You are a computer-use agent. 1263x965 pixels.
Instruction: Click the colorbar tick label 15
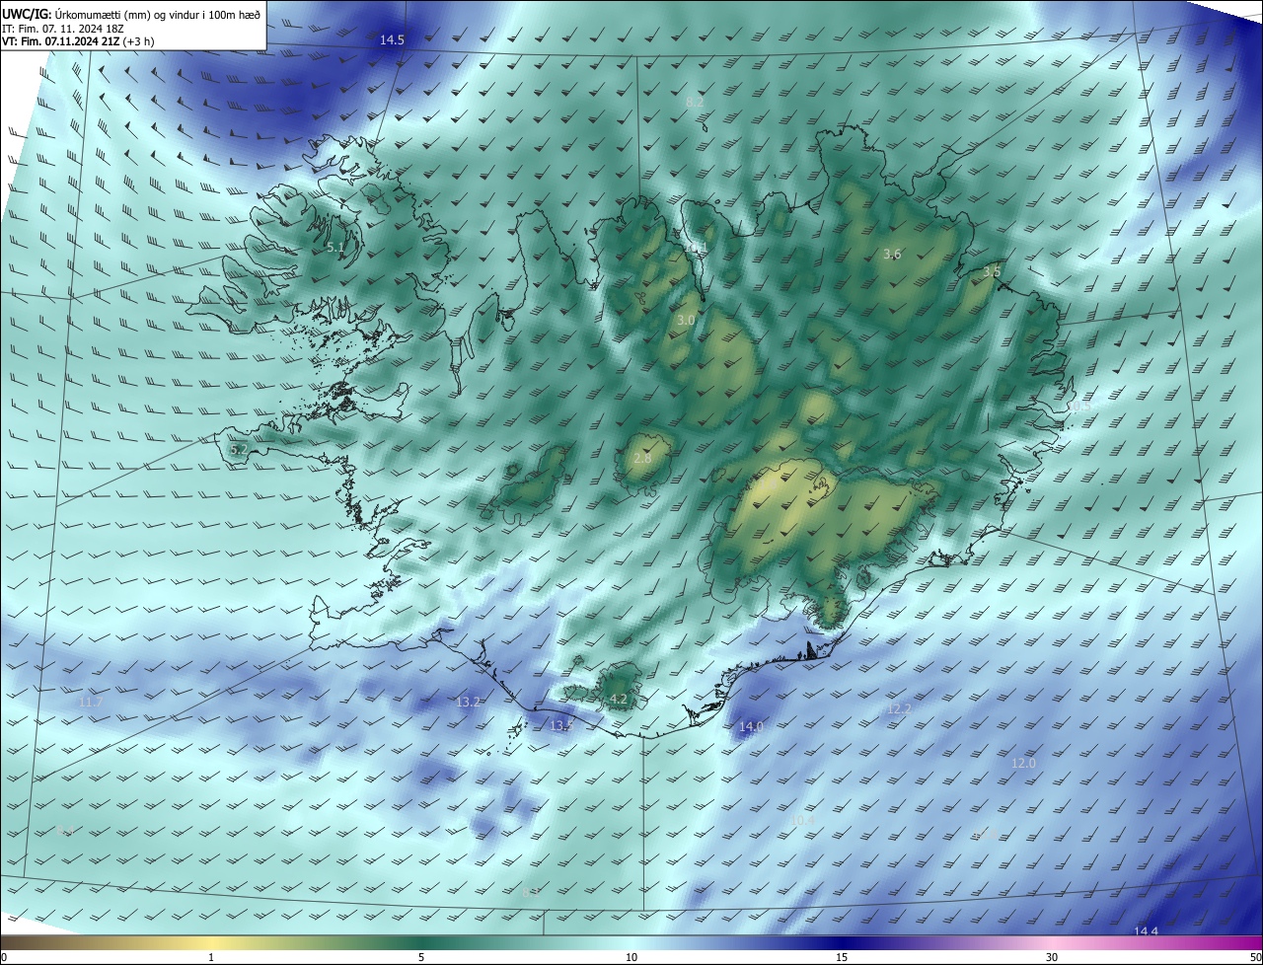click(x=842, y=957)
